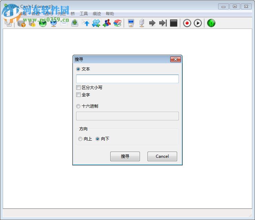Click the faded database with yellow question icon
The height and width of the screenshot is (220, 255).
tap(32, 23)
